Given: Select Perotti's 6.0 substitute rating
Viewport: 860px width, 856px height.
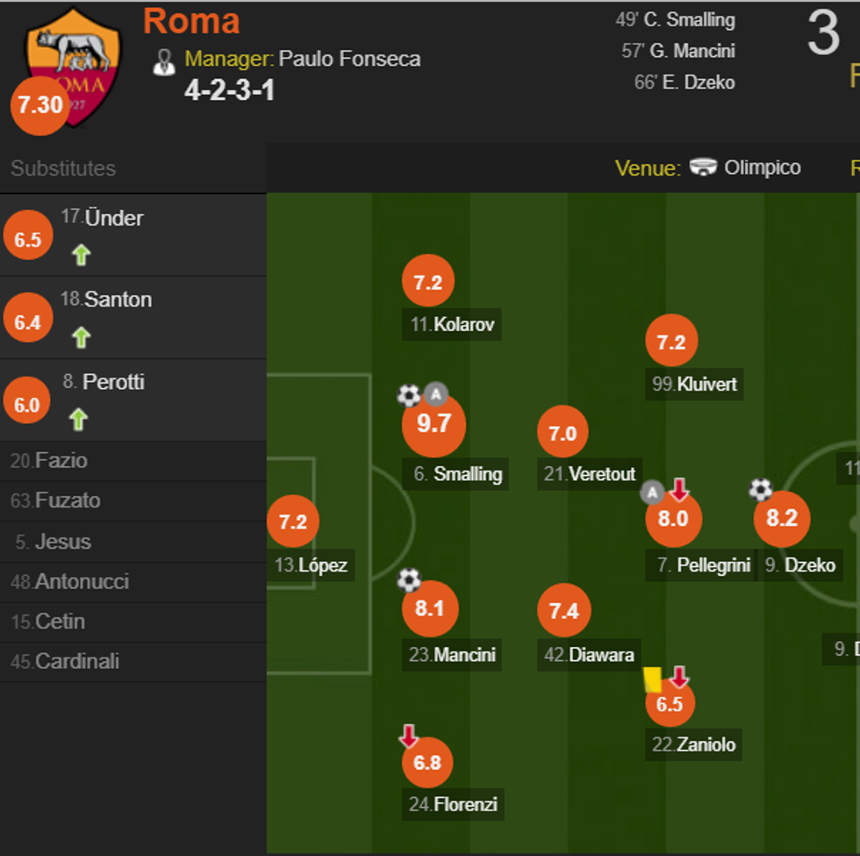Looking at the screenshot, I should [27, 405].
